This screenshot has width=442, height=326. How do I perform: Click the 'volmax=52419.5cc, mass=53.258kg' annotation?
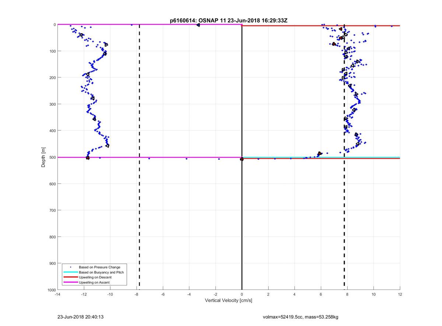301,317
